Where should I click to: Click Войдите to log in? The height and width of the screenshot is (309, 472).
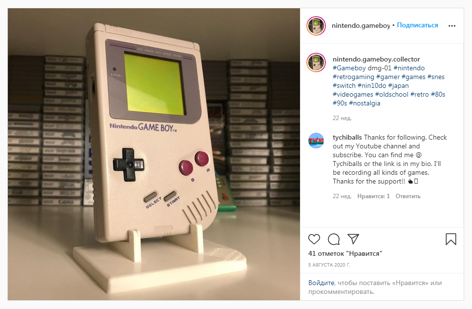coord(321,283)
